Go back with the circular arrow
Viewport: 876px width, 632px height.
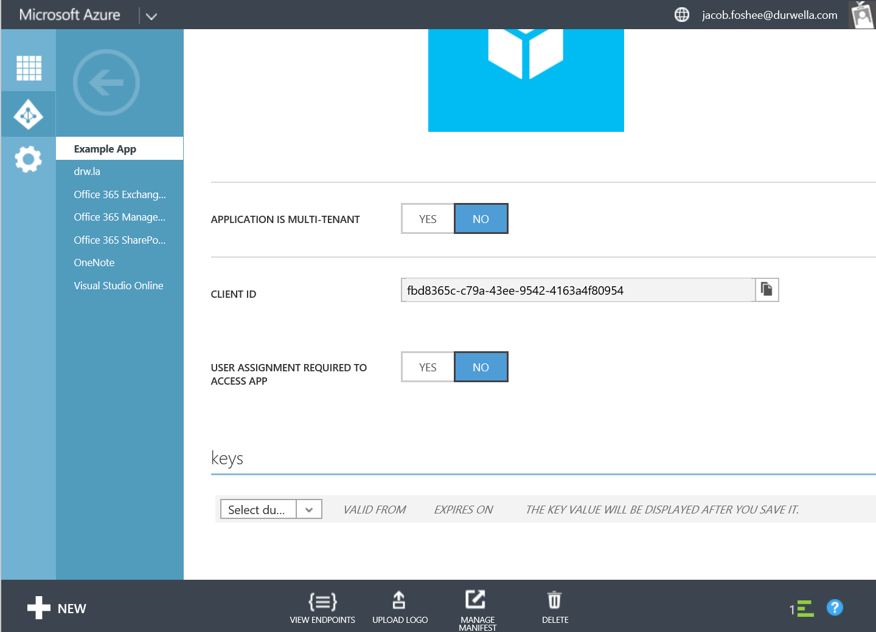pos(106,83)
